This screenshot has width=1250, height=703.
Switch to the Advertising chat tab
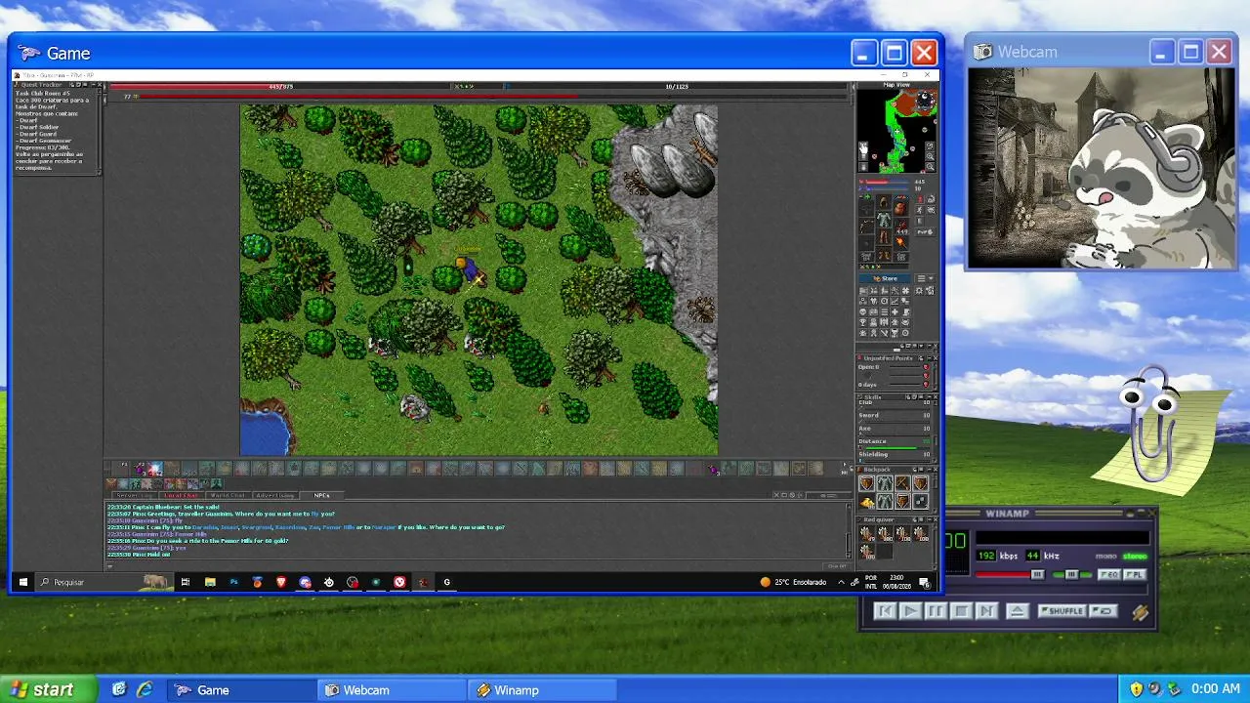click(x=275, y=495)
